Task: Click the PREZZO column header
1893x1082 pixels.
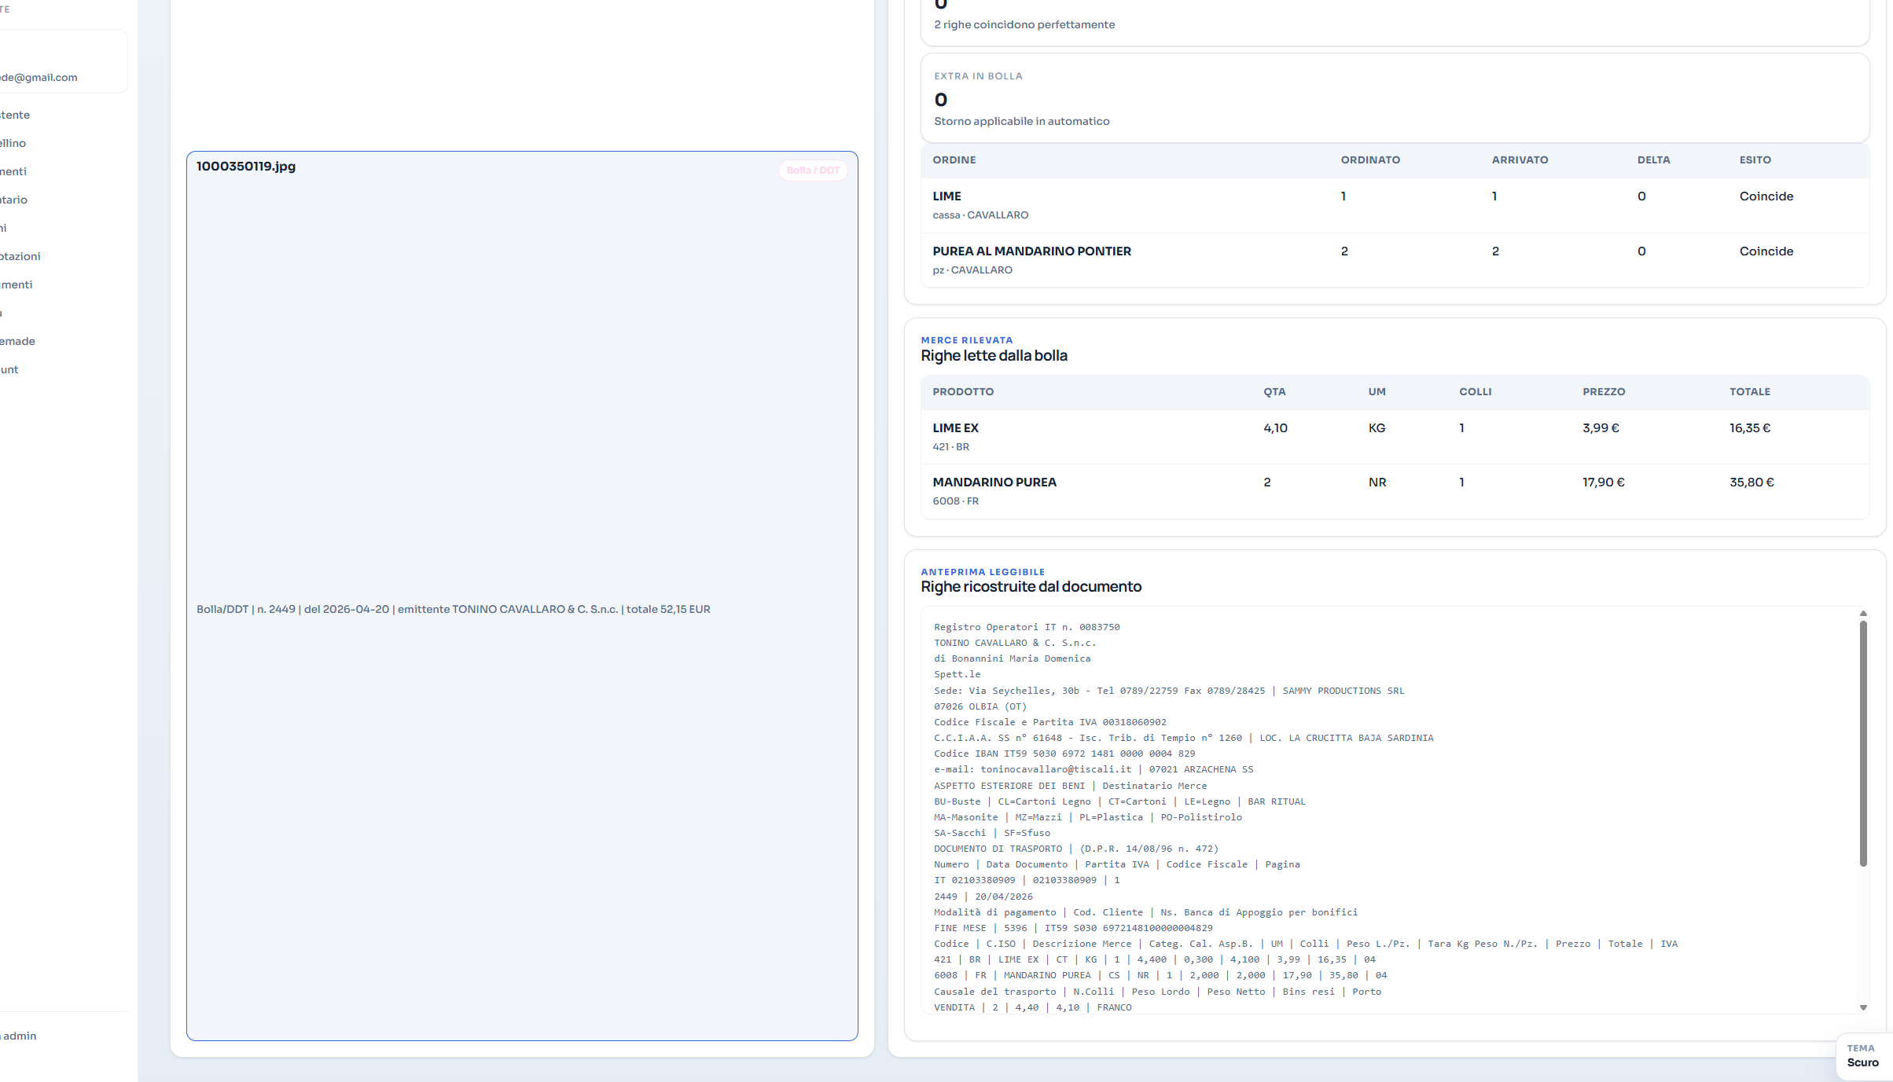Action: coord(1604,391)
